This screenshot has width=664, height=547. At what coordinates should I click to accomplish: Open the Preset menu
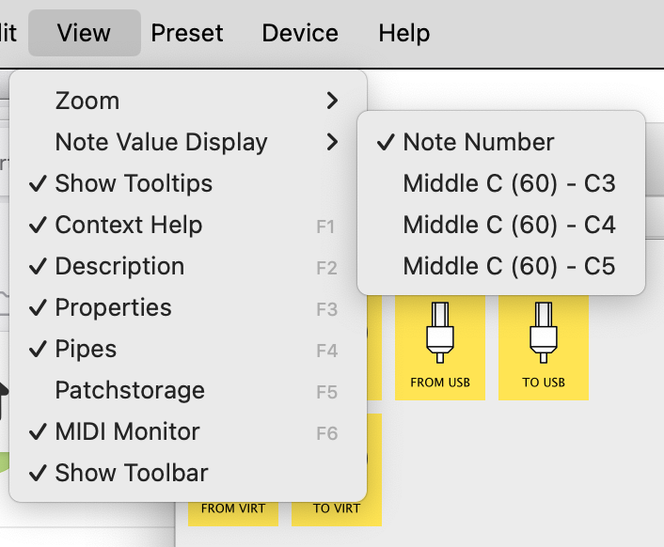click(x=187, y=33)
